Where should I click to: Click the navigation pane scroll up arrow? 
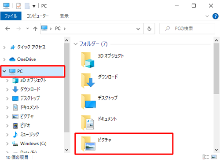(x=67, y=40)
